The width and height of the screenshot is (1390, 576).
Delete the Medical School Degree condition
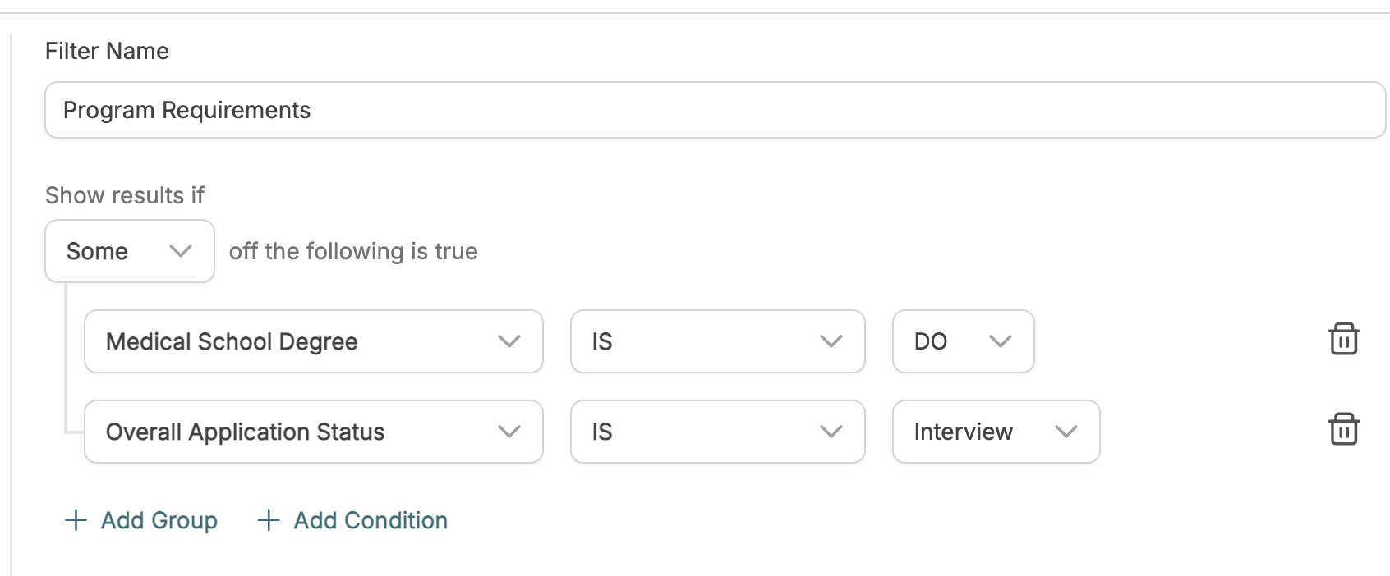point(1344,339)
